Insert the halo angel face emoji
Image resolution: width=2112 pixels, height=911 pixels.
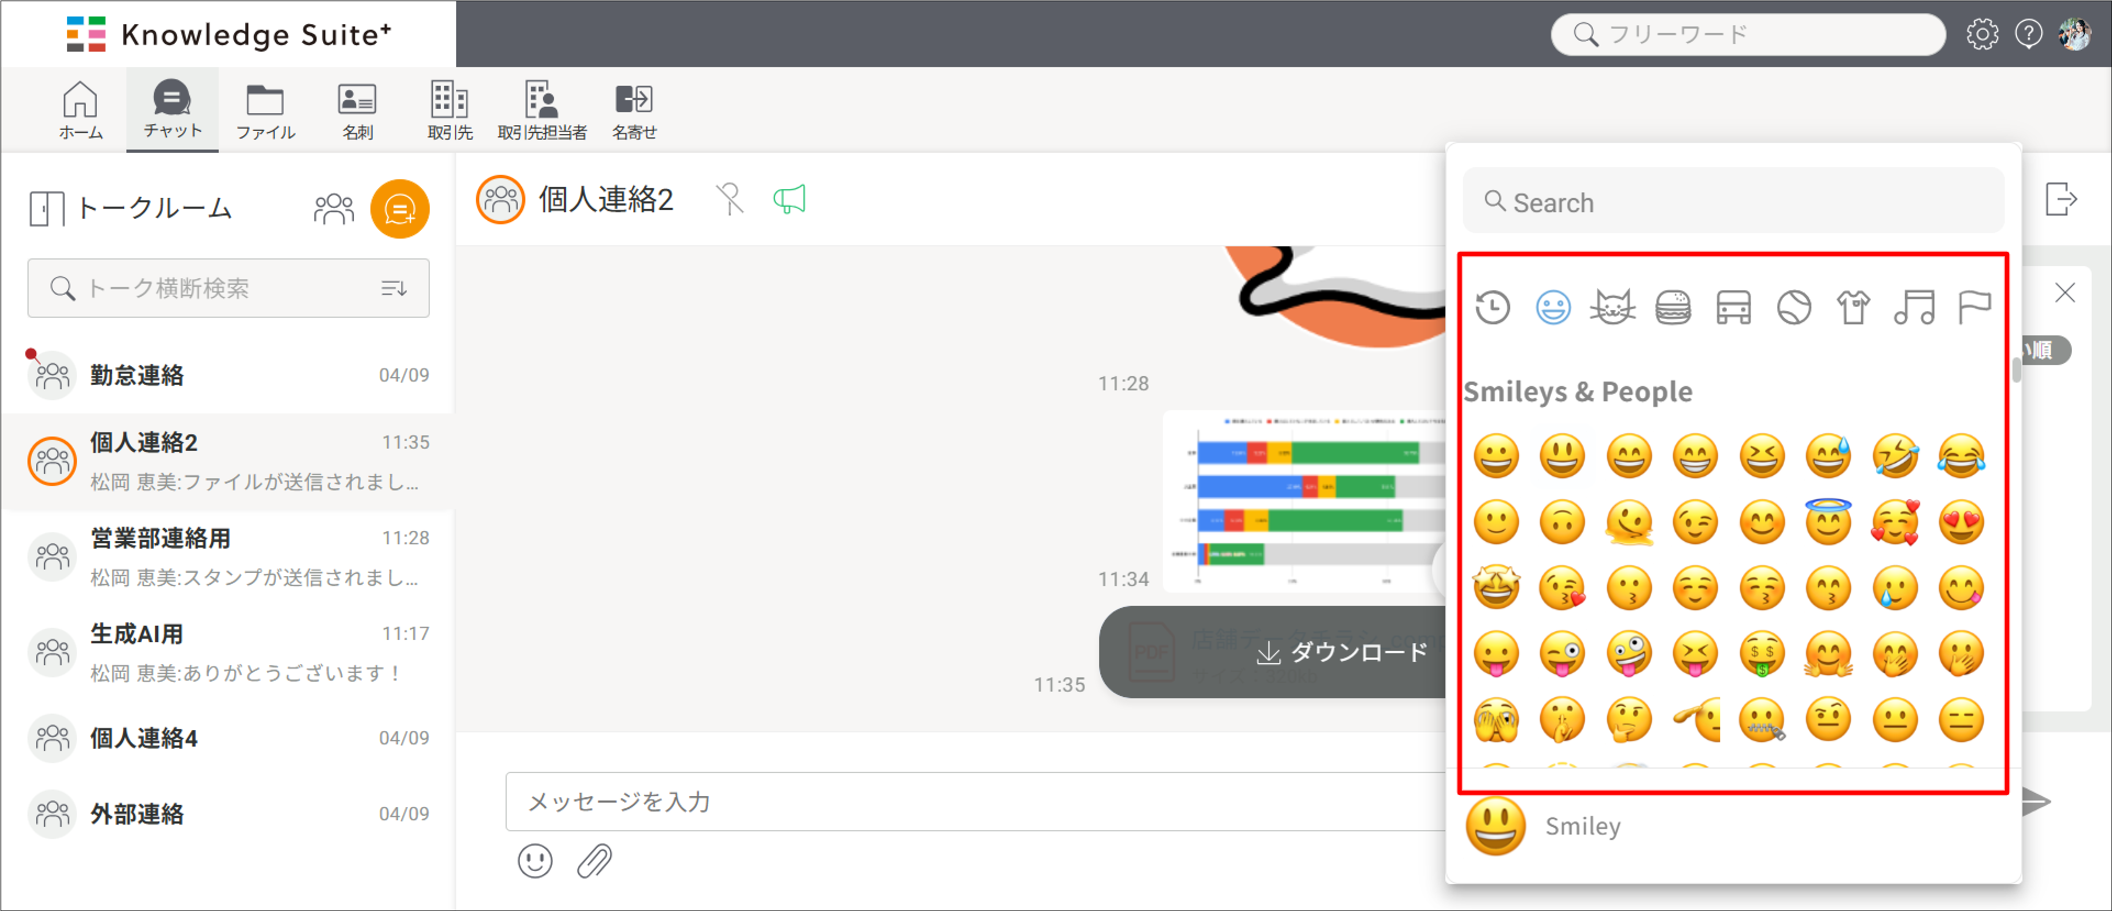point(1828,522)
